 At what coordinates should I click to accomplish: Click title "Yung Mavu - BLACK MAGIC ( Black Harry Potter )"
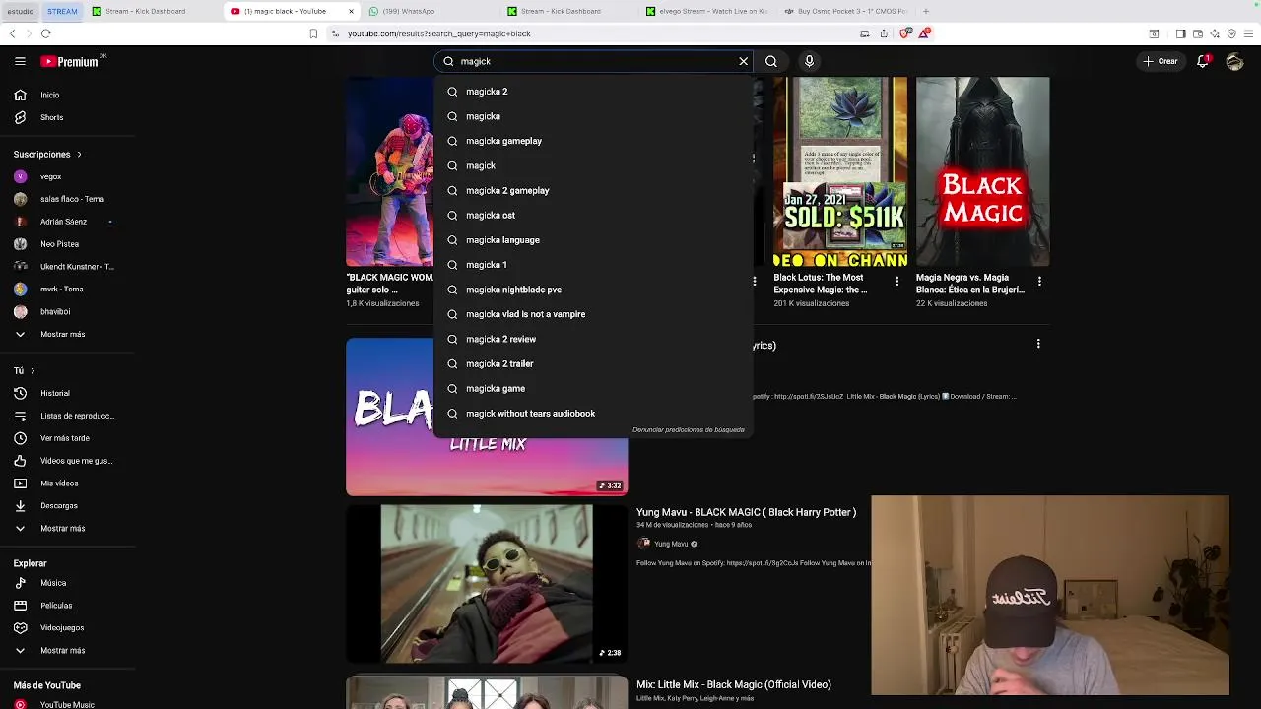pos(746,512)
